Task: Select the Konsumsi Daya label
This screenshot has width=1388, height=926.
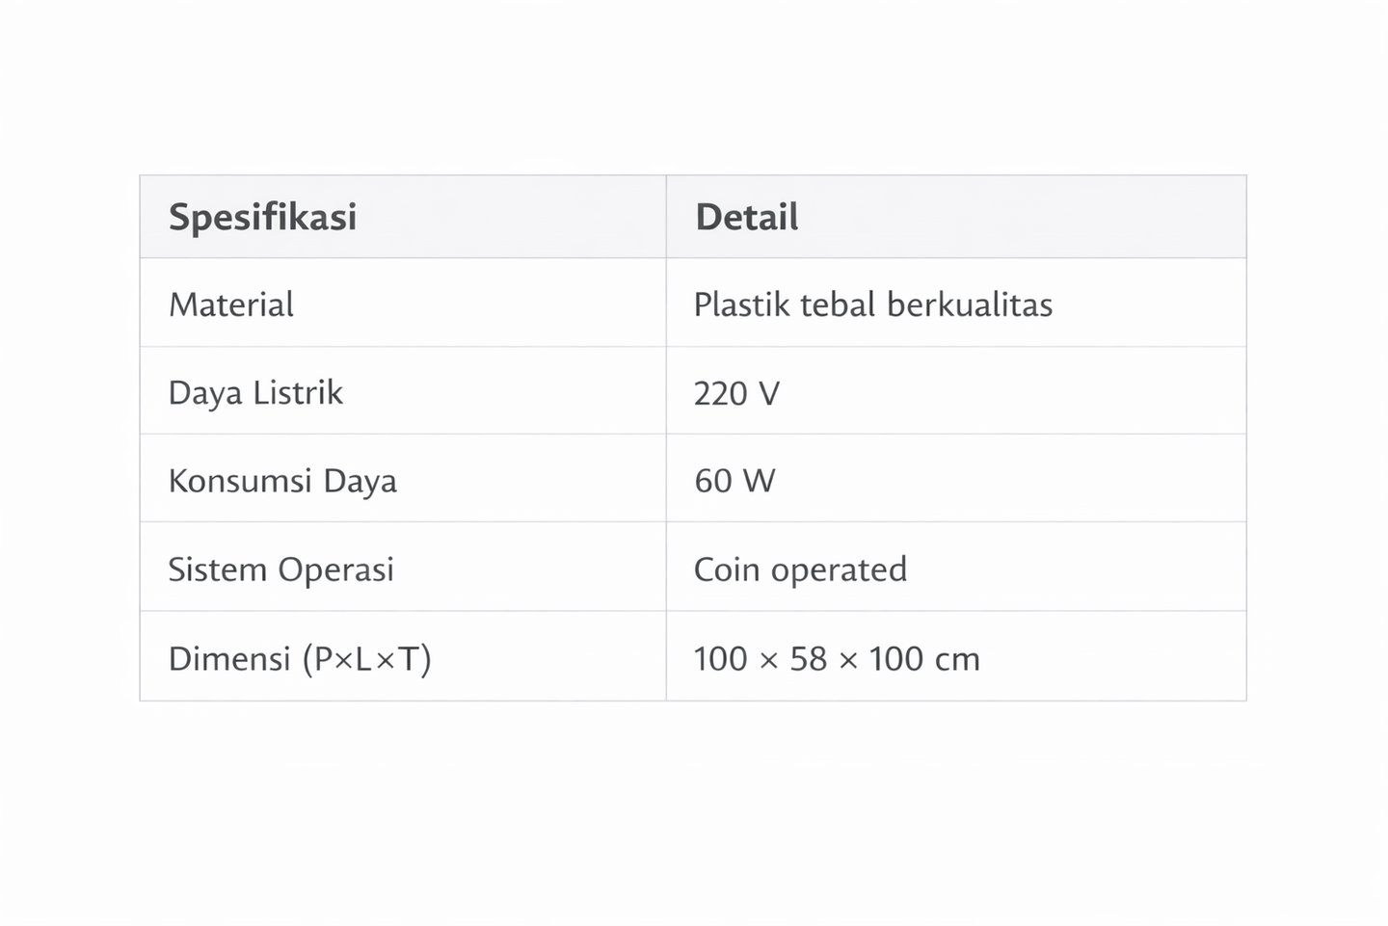Action: pos(282,481)
